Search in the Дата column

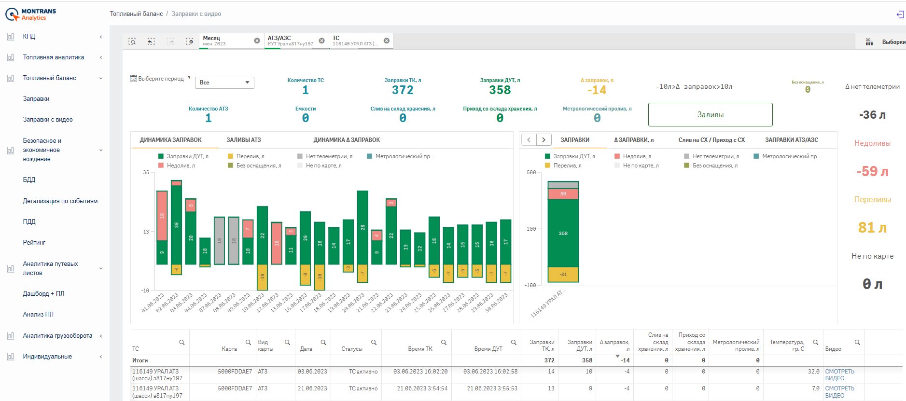point(323,343)
